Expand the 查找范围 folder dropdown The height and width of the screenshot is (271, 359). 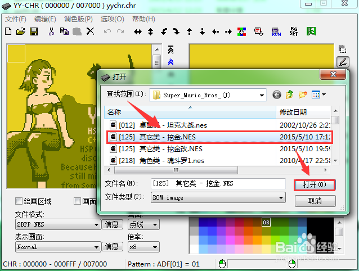pos(262,95)
